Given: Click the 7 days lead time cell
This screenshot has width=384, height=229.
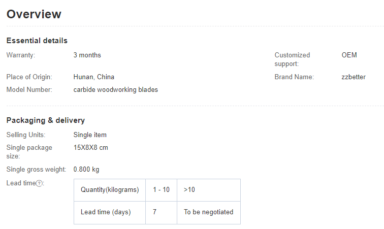Looking at the screenshot, I should [x=154, y=212].
